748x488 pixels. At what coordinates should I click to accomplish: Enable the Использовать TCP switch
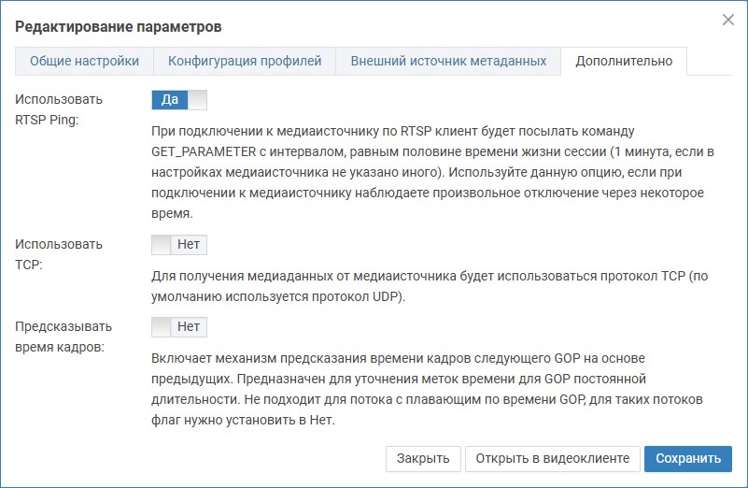coord(179,245)
